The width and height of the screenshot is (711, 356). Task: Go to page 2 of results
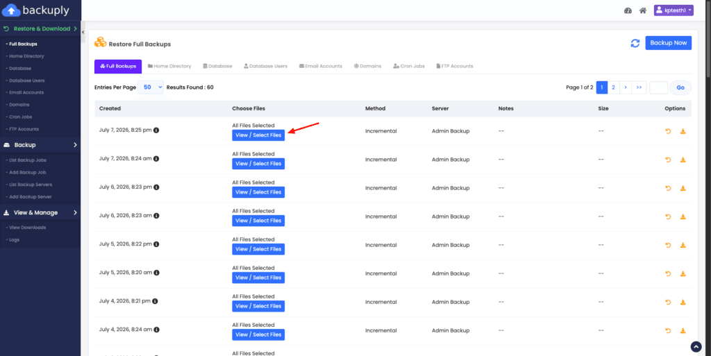[613, 87]
